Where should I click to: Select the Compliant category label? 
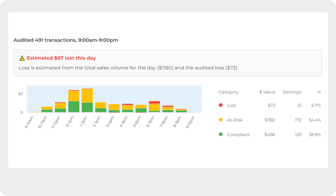238,135
